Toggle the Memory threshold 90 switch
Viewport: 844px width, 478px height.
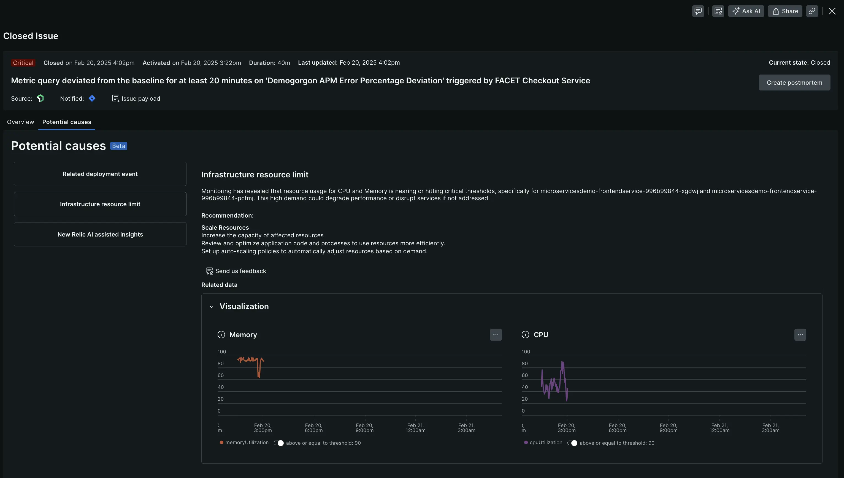click(x=279, y=443)
